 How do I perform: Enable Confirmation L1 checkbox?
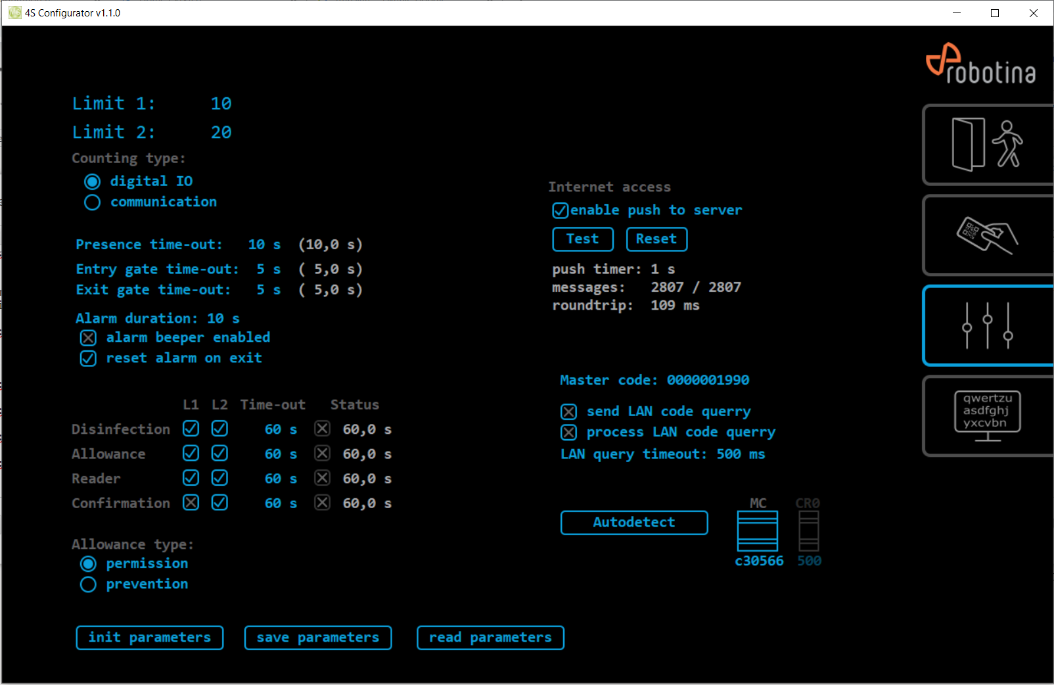click(191, 503)
